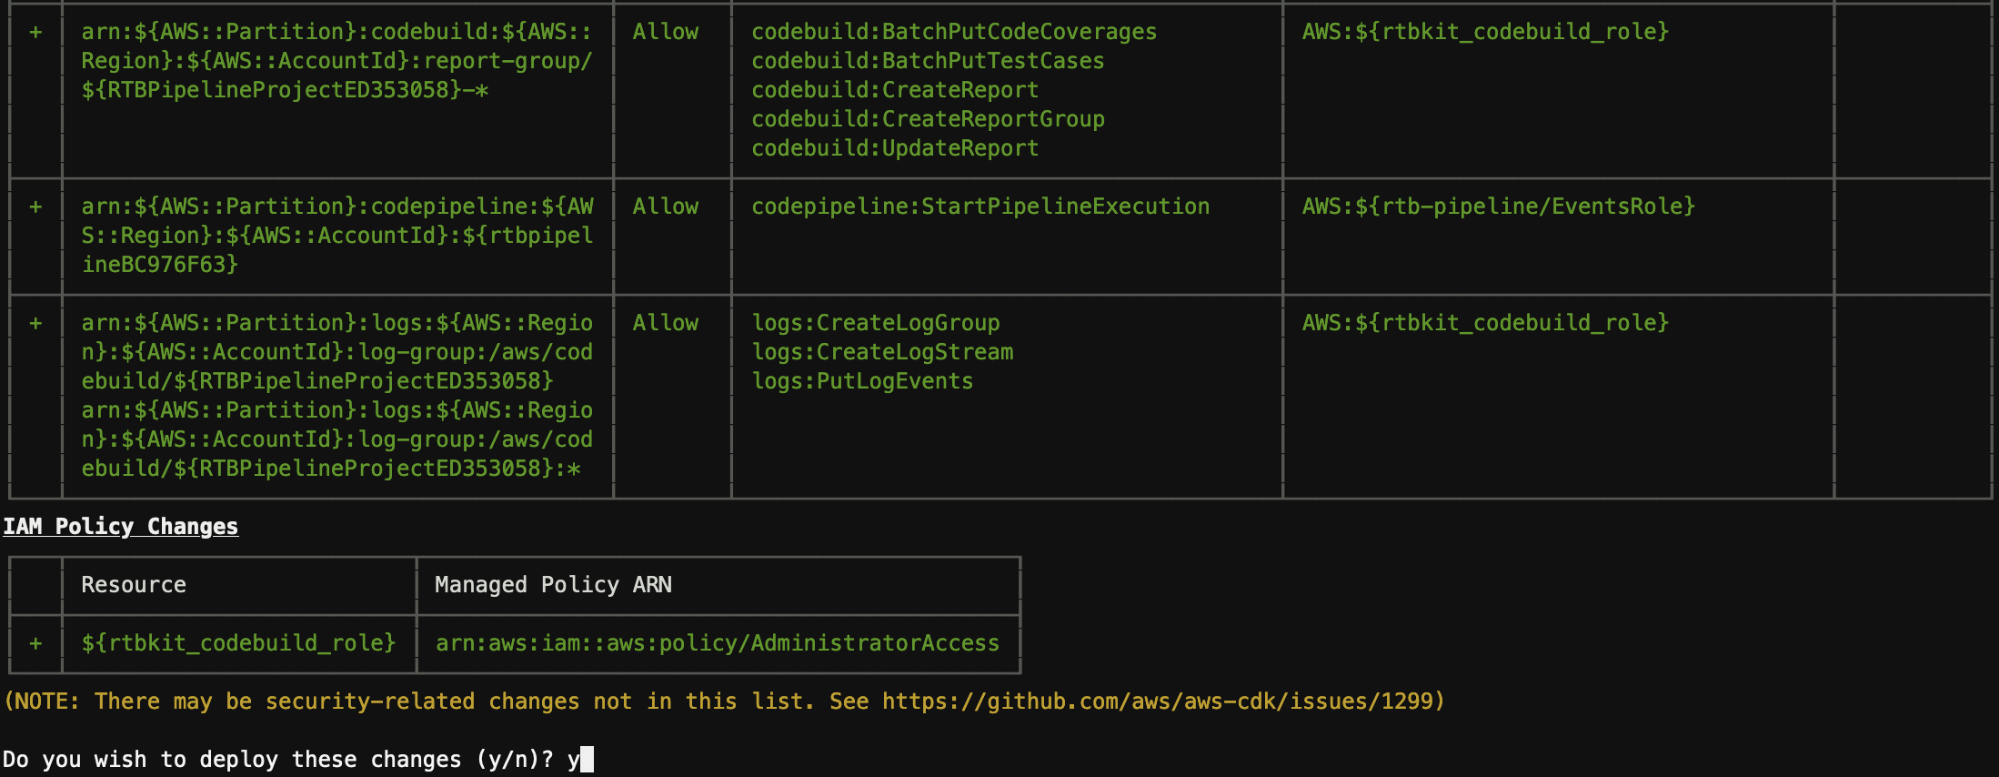Select the rtbkit_codebuild_role resource in policy table

click(x=238, y=643)
